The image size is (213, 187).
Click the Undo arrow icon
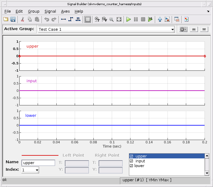click(x=47, y=19)
